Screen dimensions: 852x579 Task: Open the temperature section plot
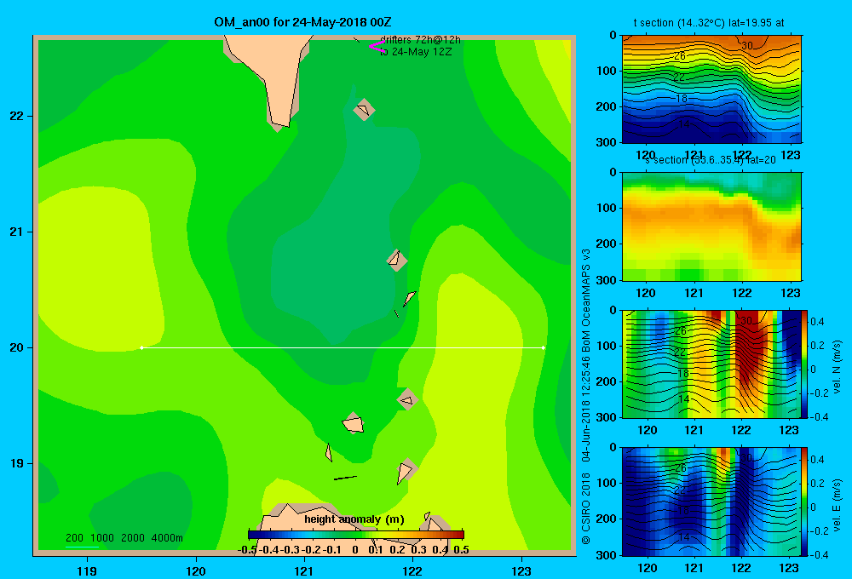(711, 89)
